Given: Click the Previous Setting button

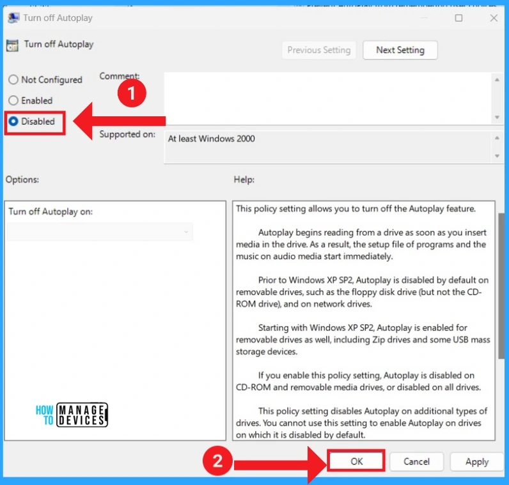Looking at the screenshot, I should pyautogui.click(x=319, y=50).
